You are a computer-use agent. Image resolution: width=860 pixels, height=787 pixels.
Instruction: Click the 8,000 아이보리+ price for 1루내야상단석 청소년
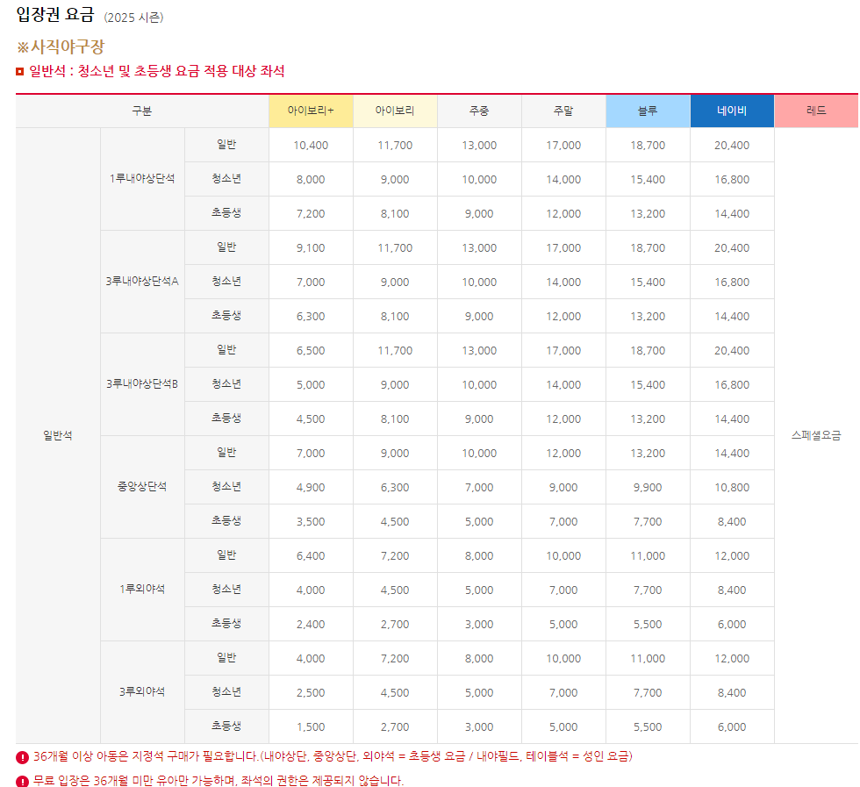[311, 179]
